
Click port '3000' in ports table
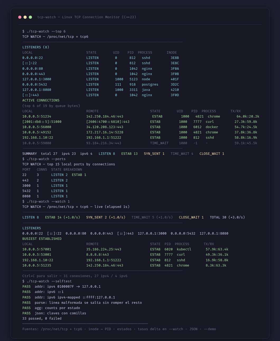[26, 186]
